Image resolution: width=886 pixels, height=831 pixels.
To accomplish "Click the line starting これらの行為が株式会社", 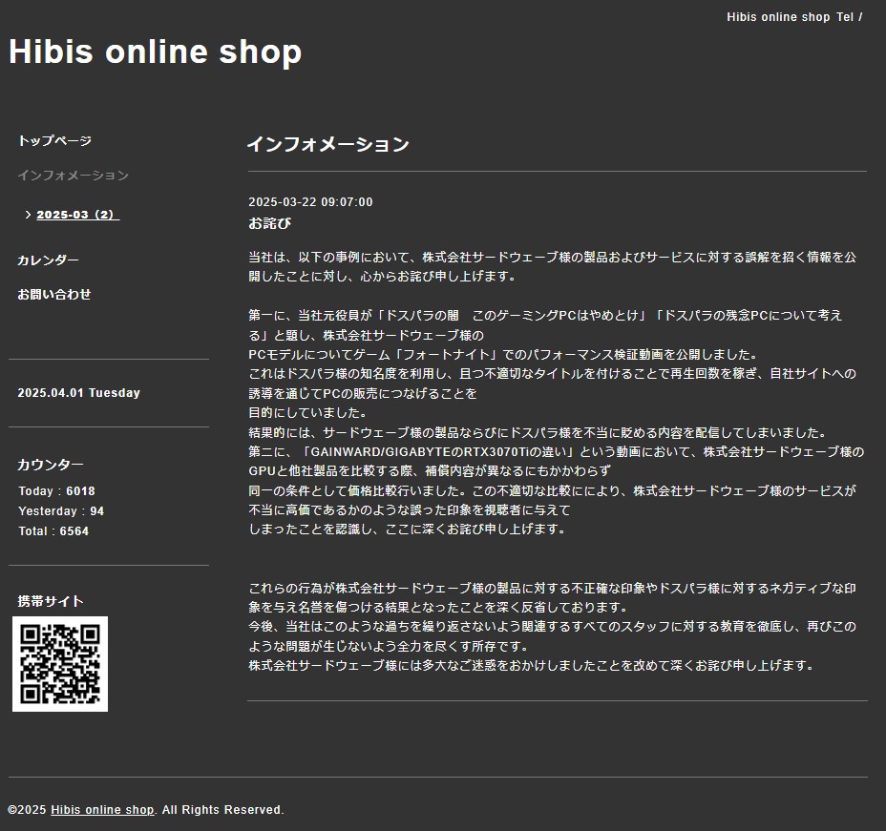I will (x=553, y=598).
